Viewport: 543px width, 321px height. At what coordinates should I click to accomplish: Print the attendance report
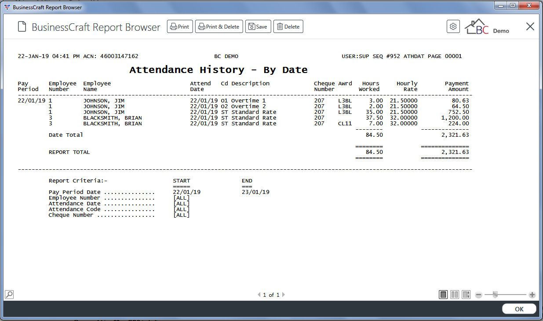pos(180,26)
